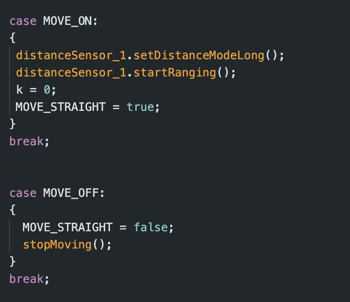
Task: Place cursor on variable k
Action: pyautogui.click(x=19, y=89)
